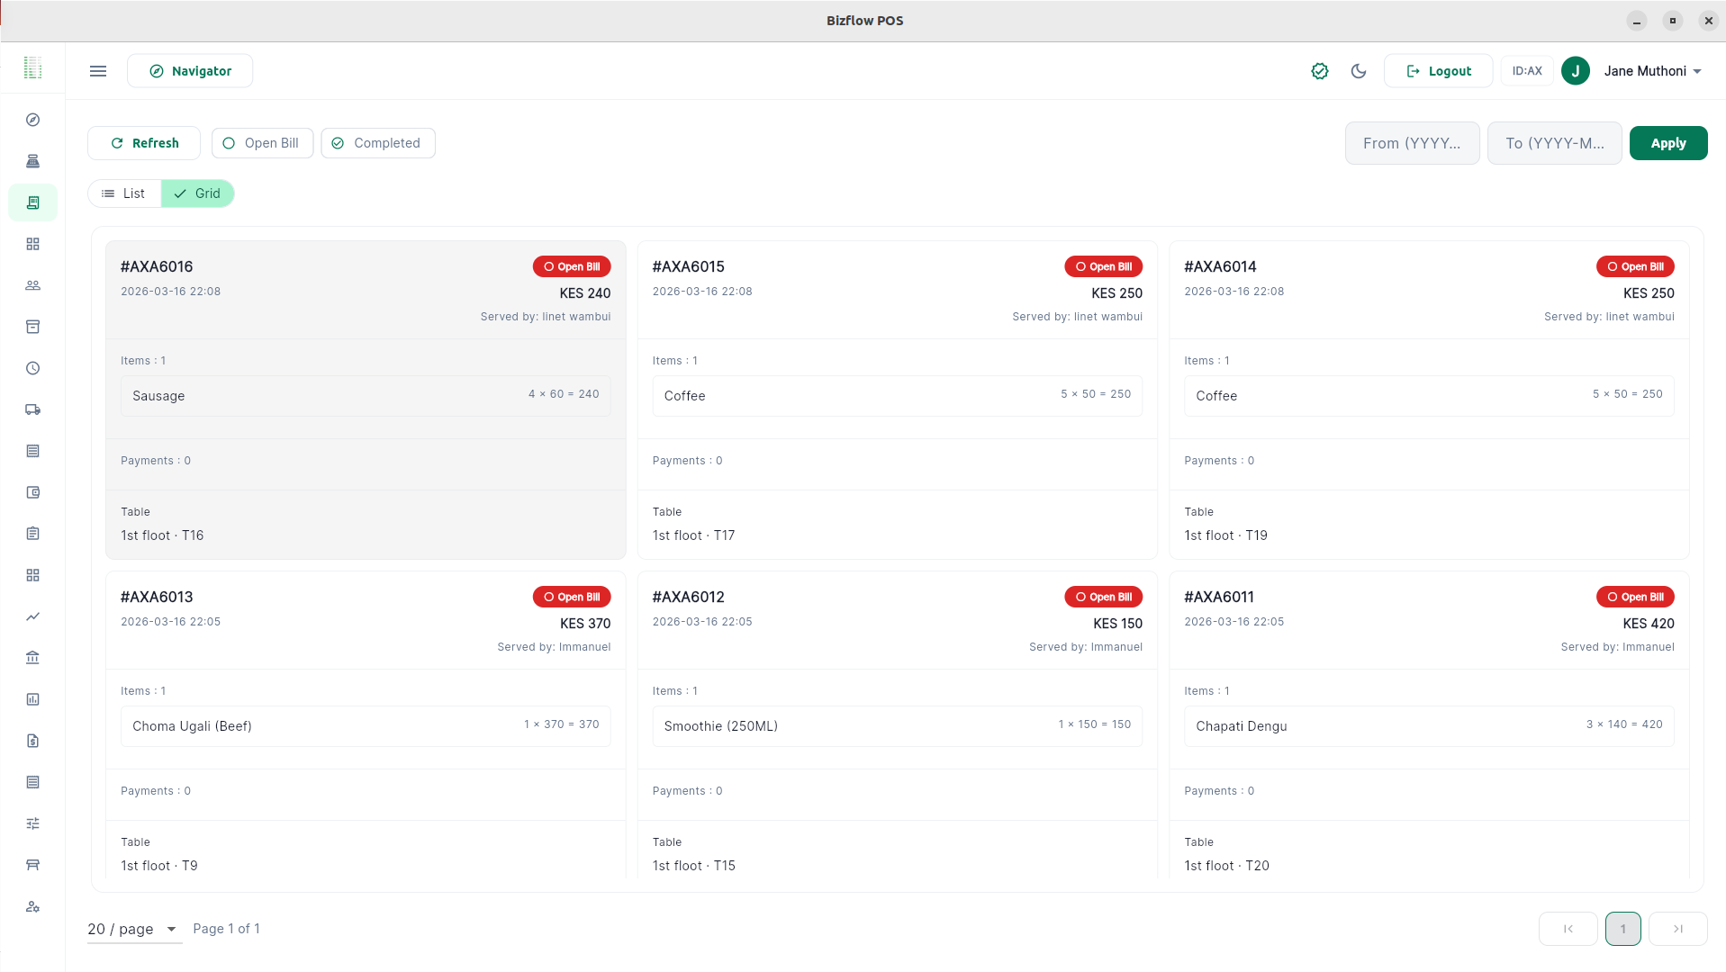Open the compass icon in sidebar
This screenshot has height=972, width=1726.
pos(33,120)
